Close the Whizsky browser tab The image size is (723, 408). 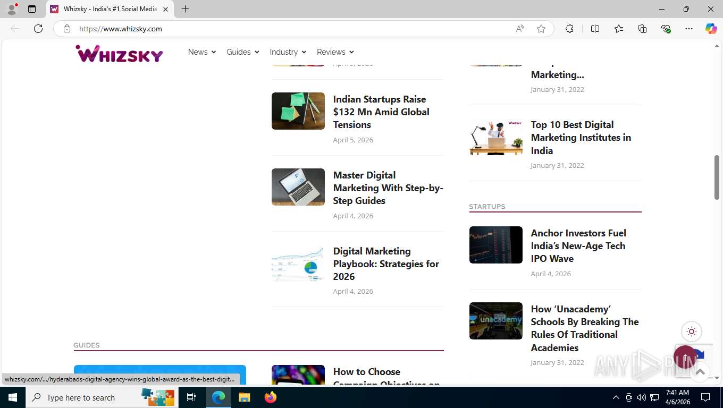pos(165,9)
